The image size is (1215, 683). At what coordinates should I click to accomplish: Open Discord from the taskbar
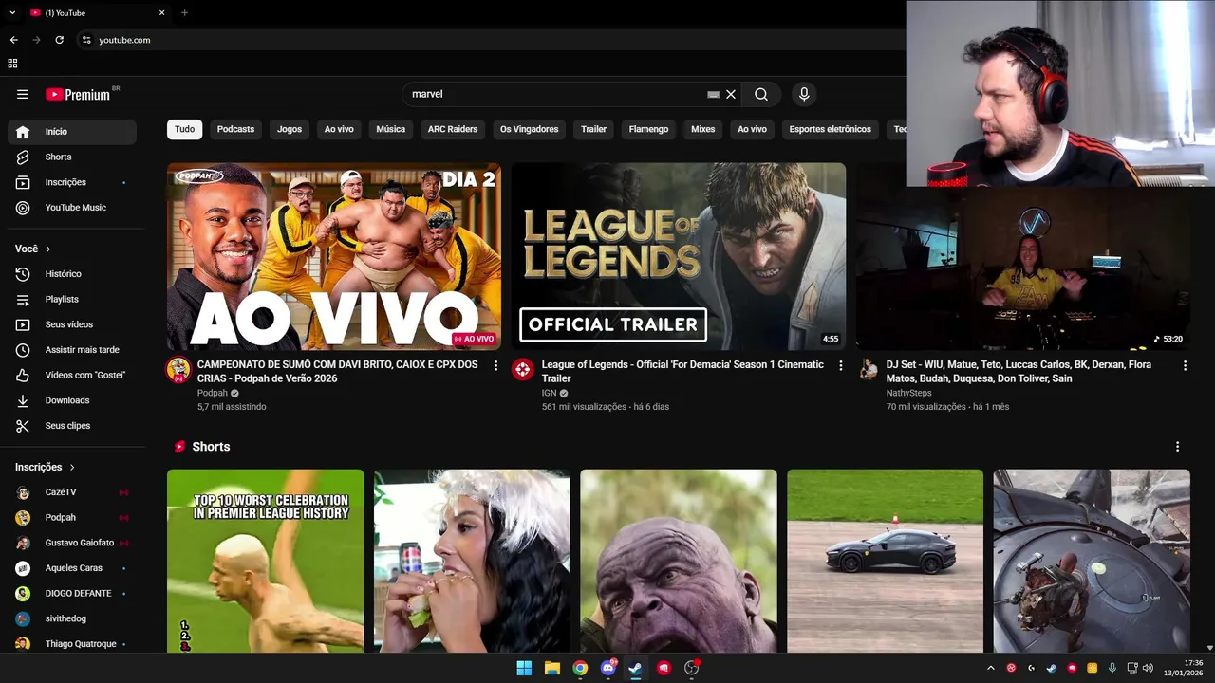(x=608, y=668)
